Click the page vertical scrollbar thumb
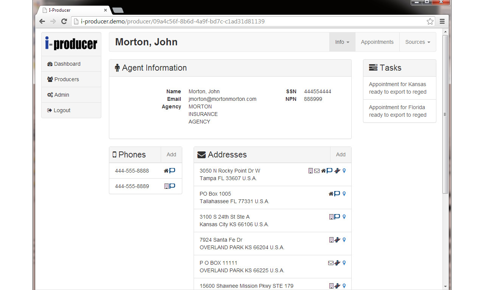Viewport: 484px width, 290px height. tap(445, 114)
